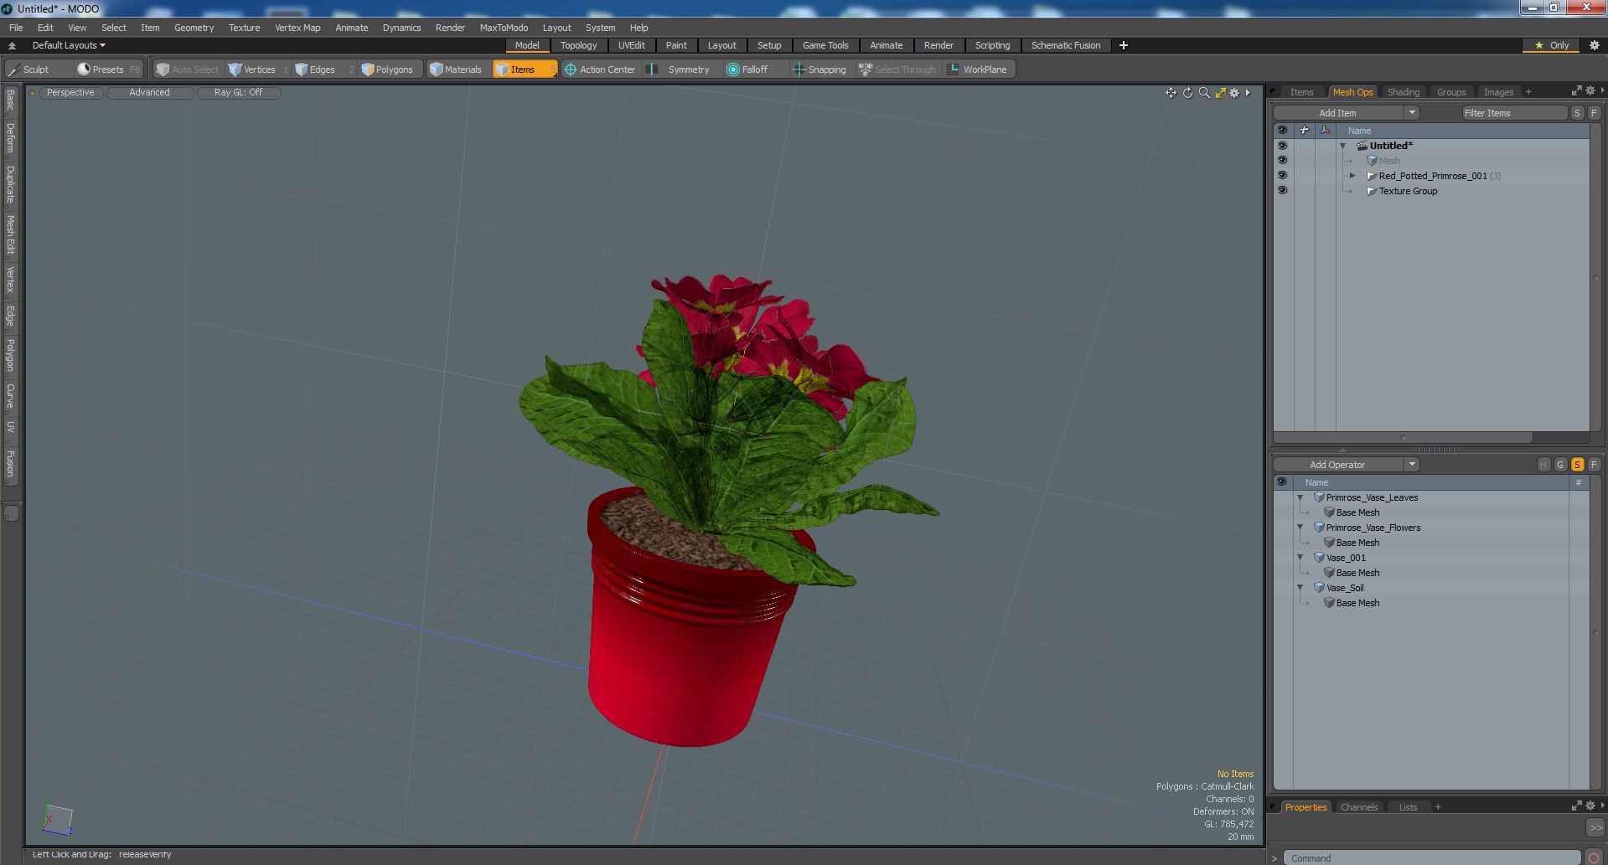Click the F button beside Filter Items
This screenshot has width=1608, height=865.
pyautogui.click(x=1594, y=113)
